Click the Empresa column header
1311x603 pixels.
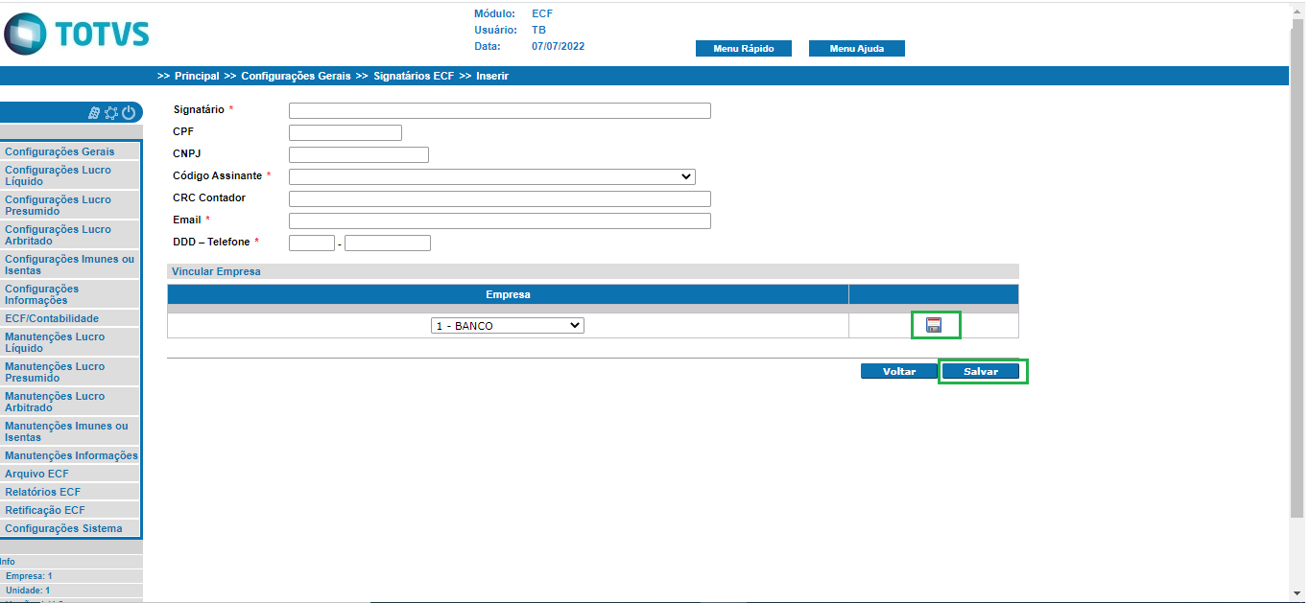tap(508, 294)
